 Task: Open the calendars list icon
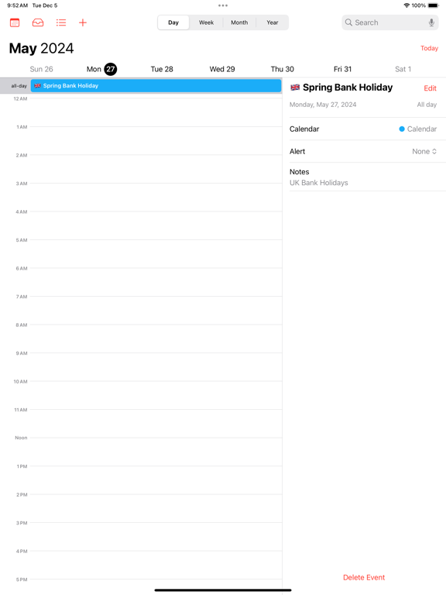pos(15,22)
